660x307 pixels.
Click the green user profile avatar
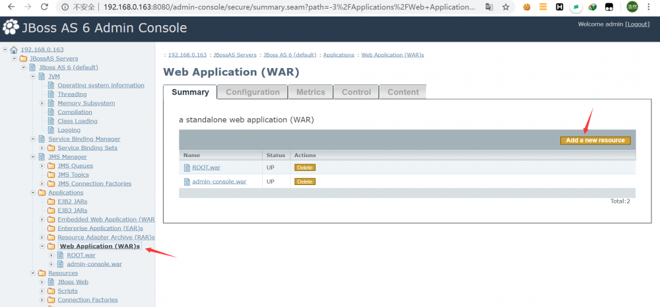[x=632, y=7]
